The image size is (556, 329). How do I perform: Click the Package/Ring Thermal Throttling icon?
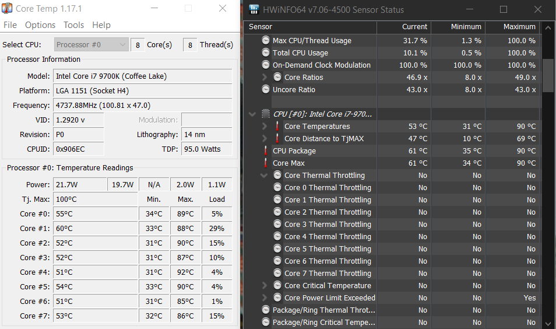(x=266, y=310)
